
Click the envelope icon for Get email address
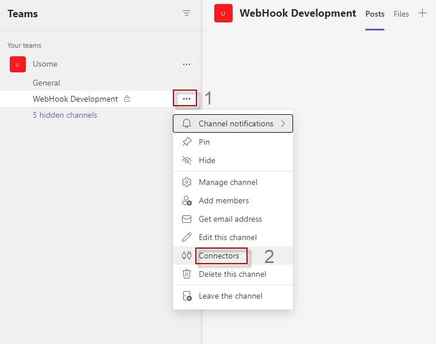(187, 219)
